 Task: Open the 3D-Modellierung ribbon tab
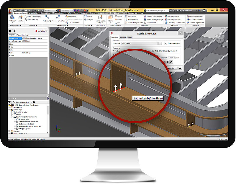tap(58, 13)
